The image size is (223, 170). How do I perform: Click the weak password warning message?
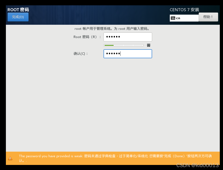(x=115, y=158)
